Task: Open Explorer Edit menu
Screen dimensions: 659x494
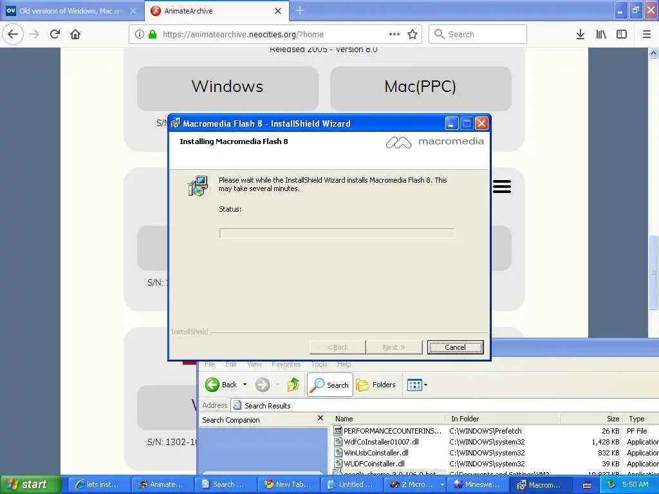Action: pos(231,364)
